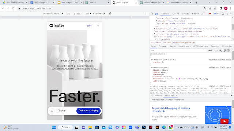This screenshot has height=131, width=234.
Task: Switch to the ChatGPT browser tab
Action: click(x=97, y=3)
